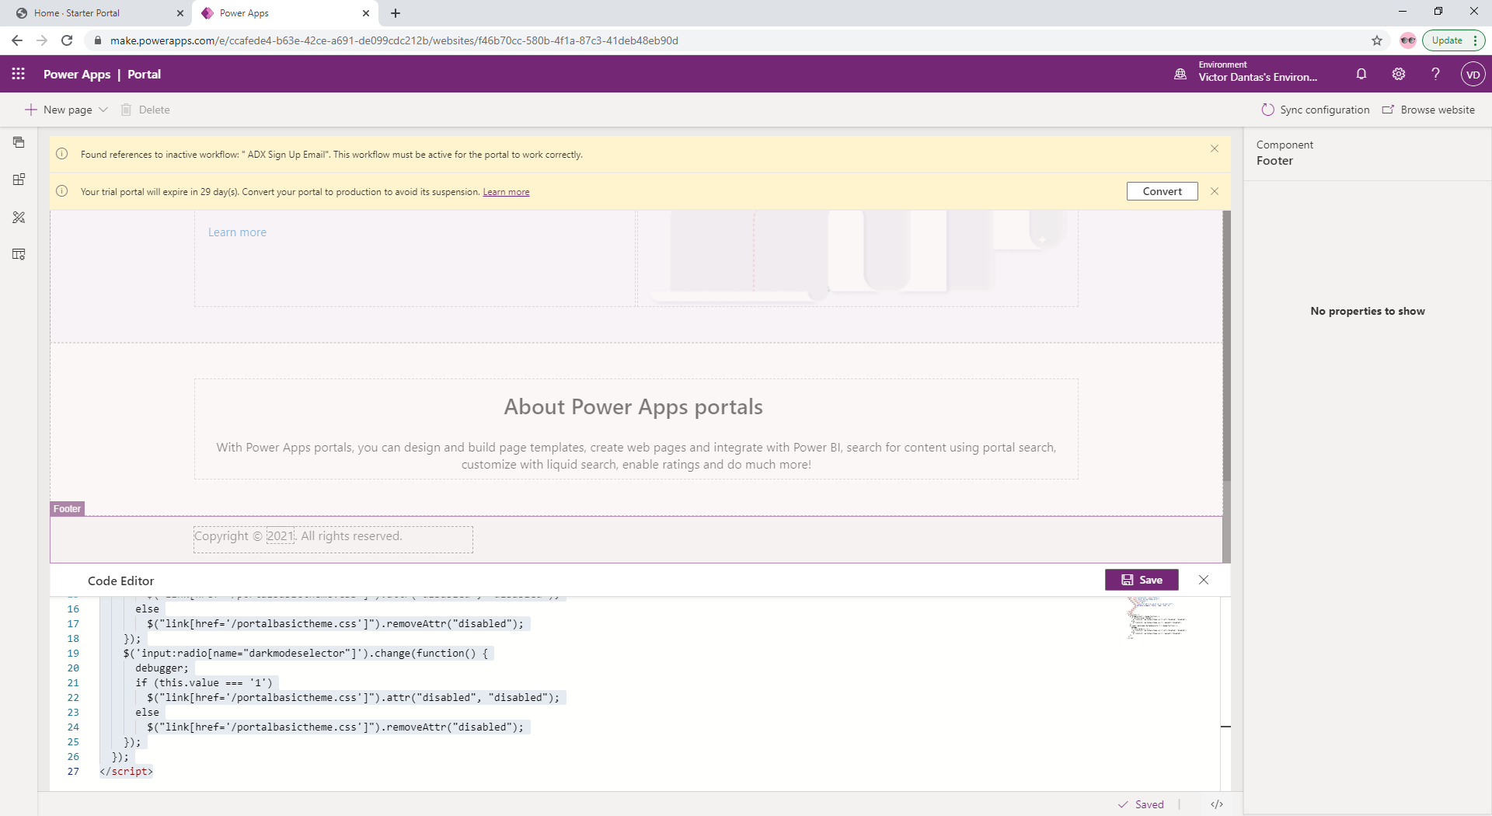
Task: Dismiss the trial portal expiry notice
Action: 1215,191
